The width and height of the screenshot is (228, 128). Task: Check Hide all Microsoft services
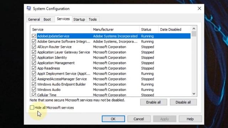click(x=32, y=107)
